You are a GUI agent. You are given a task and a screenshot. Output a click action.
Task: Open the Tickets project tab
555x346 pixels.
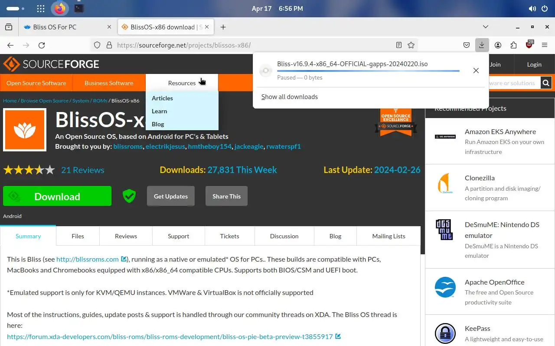coord(229,236)
